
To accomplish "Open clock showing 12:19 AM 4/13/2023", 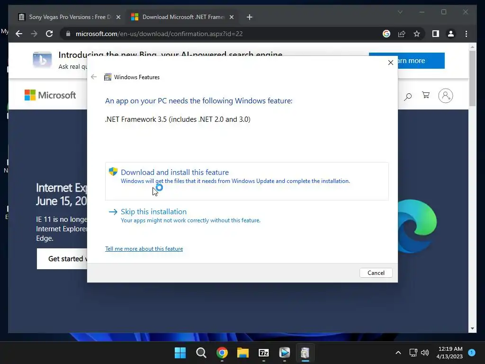I will pyautogui.click(x=449, y=353).
